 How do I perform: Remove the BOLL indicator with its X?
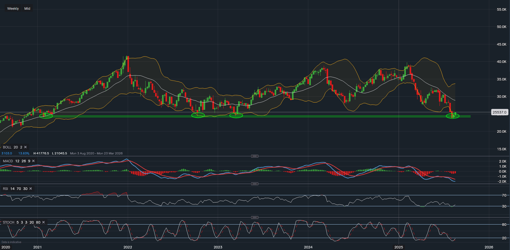coord(25,147)
